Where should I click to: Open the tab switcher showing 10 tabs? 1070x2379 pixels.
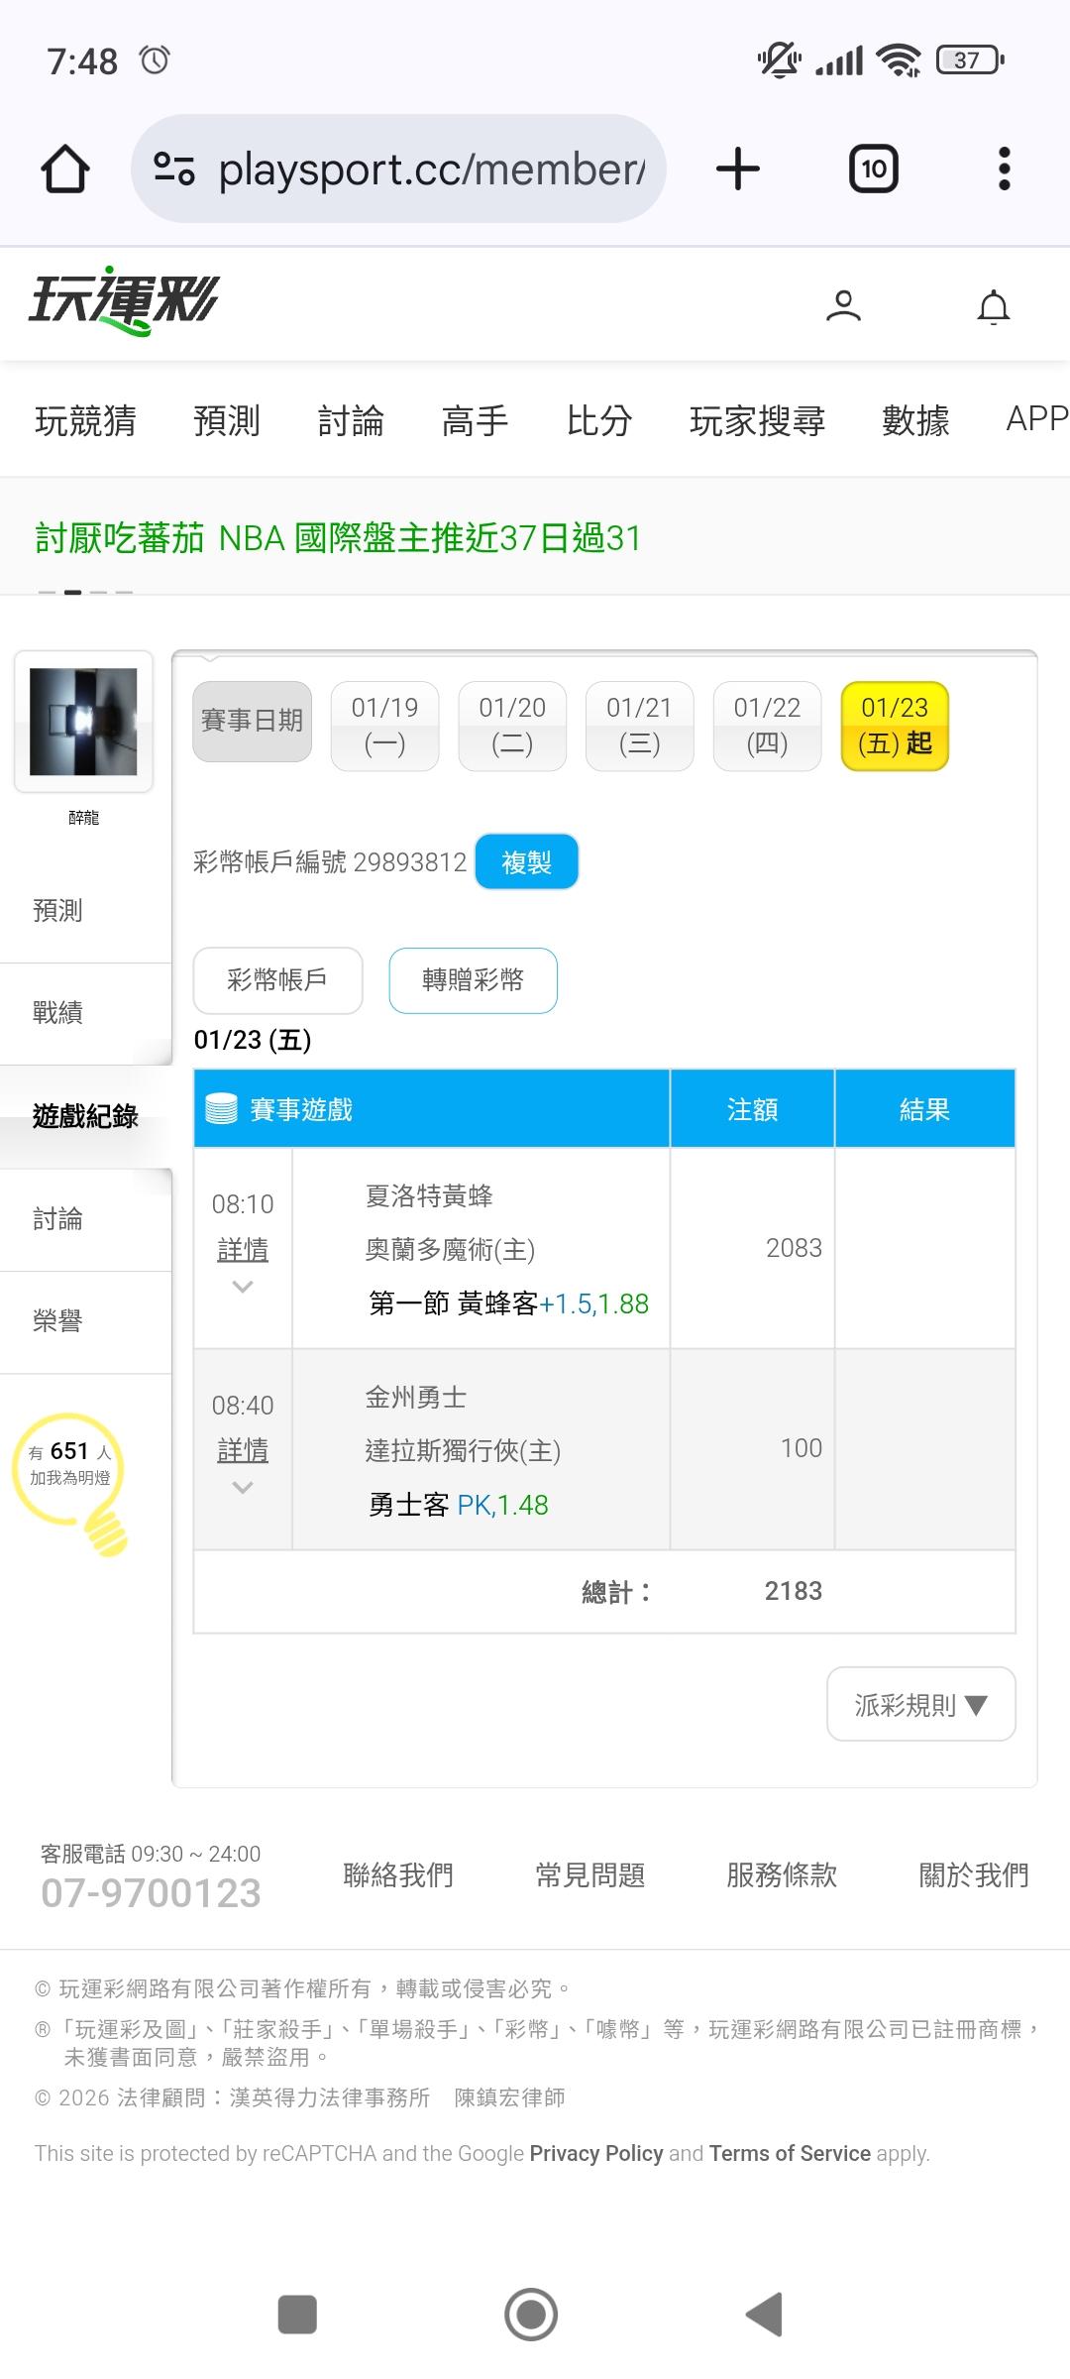tap(873, 169)
